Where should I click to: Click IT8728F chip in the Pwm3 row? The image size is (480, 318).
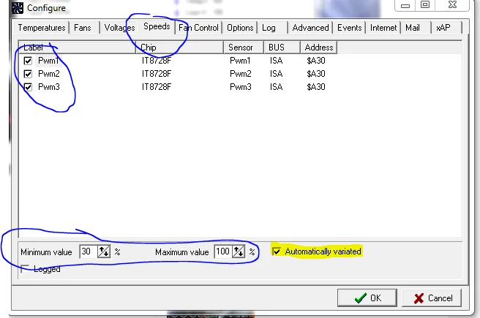(157, 87)
